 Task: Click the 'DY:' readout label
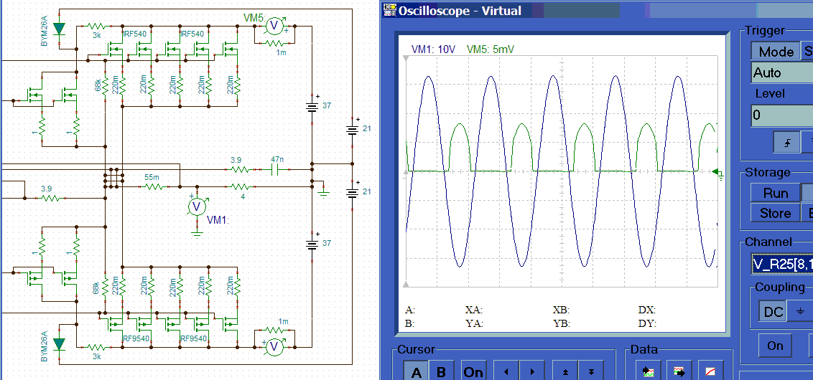point(647,323)
